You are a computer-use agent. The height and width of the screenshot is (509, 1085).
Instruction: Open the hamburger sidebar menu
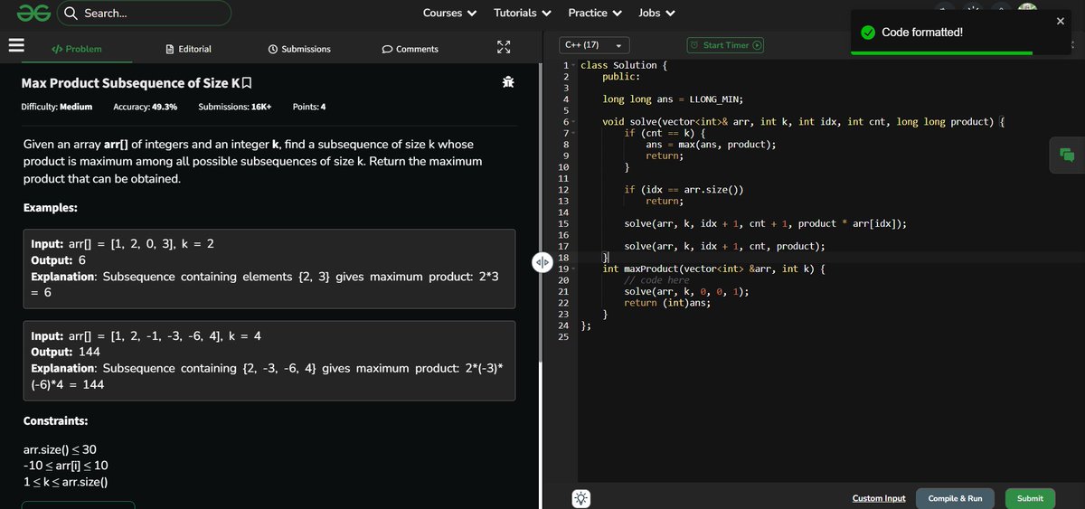point(15,46)
